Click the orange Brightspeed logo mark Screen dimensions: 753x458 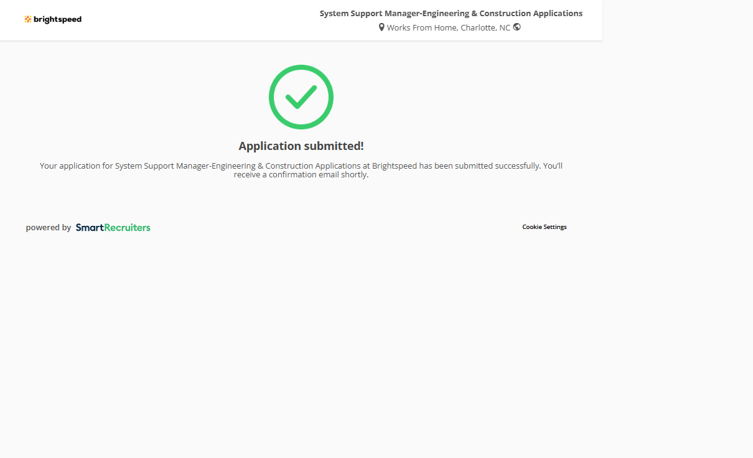tap(28, 19)
